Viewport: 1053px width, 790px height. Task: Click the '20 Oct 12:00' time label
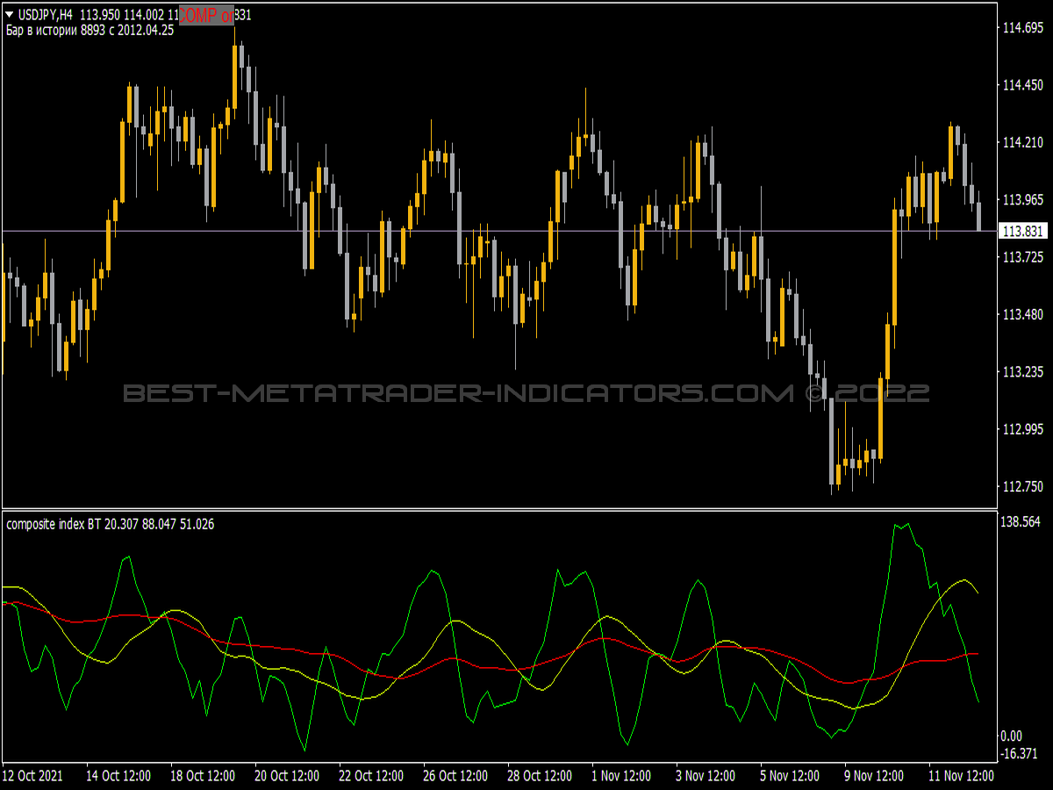[287, 776]
